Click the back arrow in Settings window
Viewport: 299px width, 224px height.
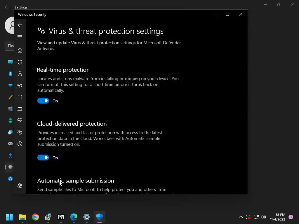(7, 7)
